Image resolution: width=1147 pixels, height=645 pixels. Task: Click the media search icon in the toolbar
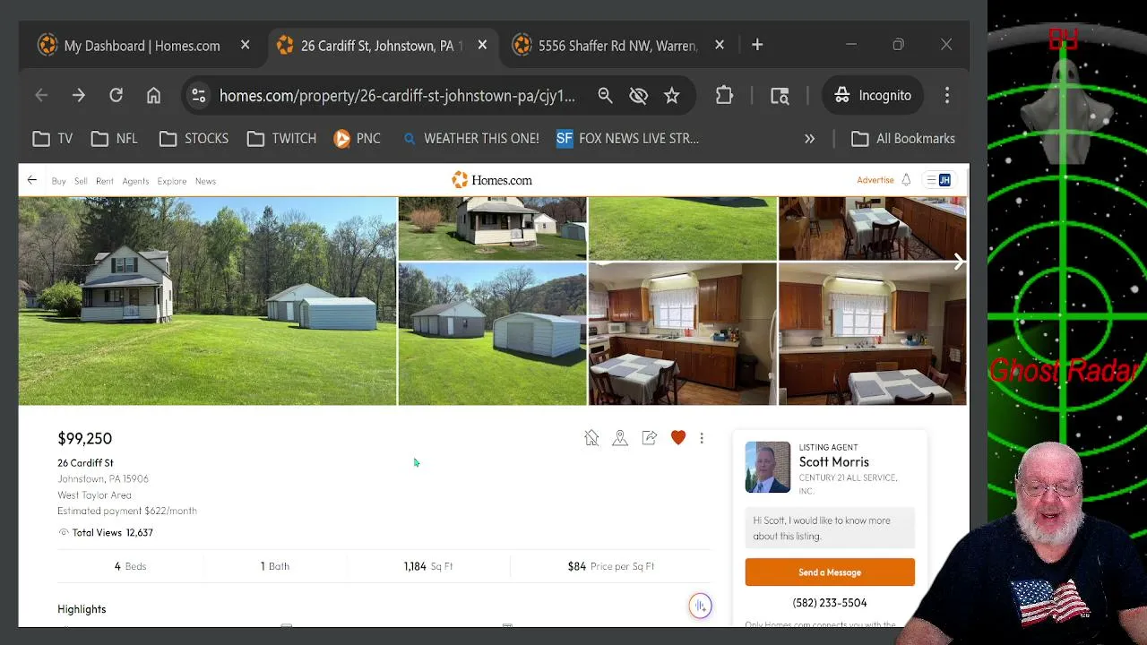(x=780, y=95)
